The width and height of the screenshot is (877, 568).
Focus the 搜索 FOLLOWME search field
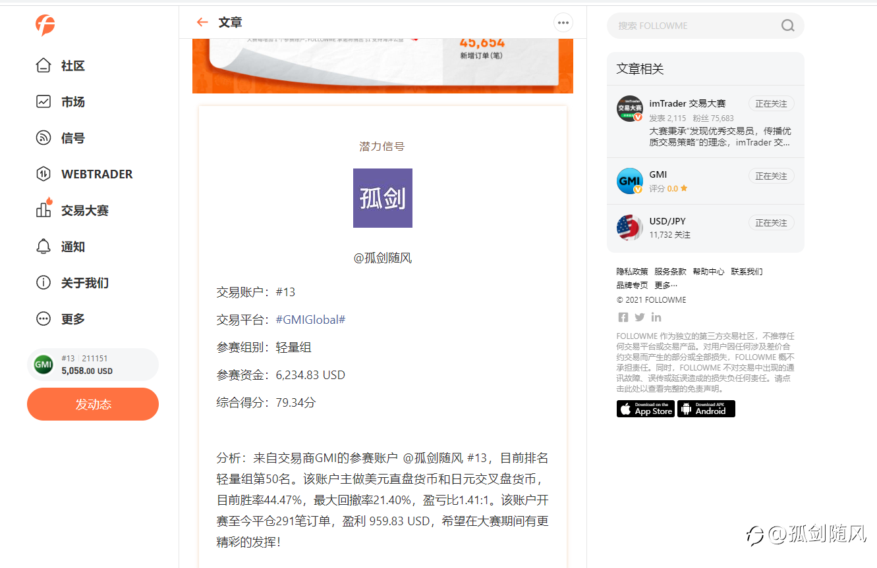pyautogui.click(x=706, y=26)
